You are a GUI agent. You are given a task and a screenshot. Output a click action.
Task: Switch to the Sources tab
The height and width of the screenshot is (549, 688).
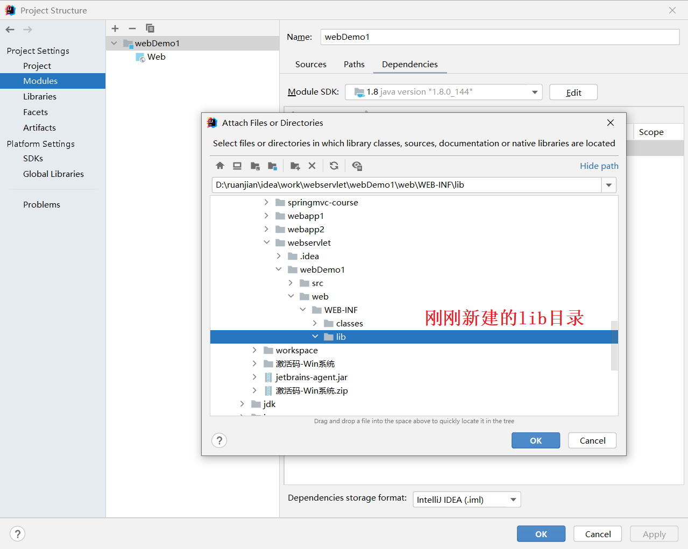(x=311, y=65)
